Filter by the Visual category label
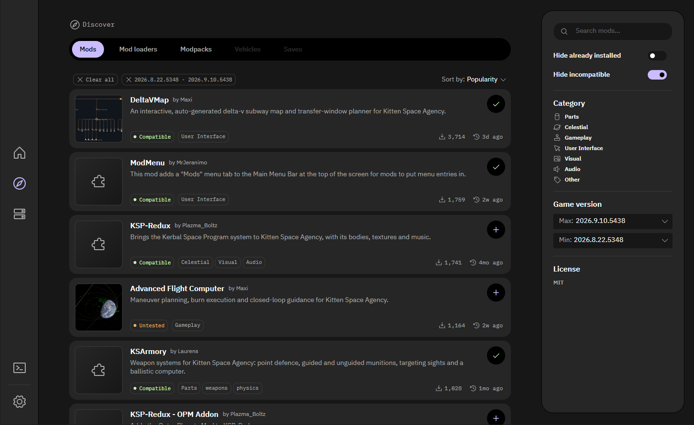This screenshot has width=694, height=425. click(x=573, y=159)
